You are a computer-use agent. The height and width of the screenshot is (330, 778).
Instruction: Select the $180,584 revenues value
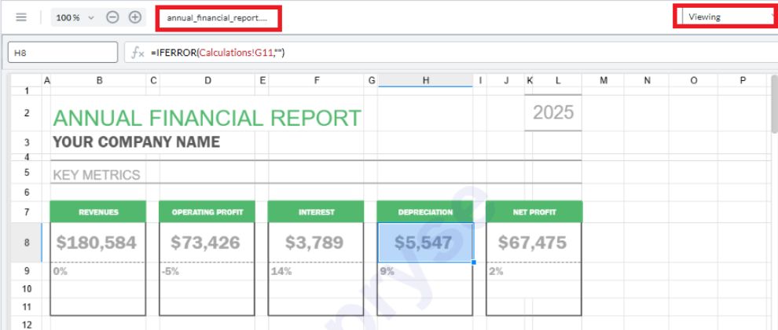pos(96,243)
